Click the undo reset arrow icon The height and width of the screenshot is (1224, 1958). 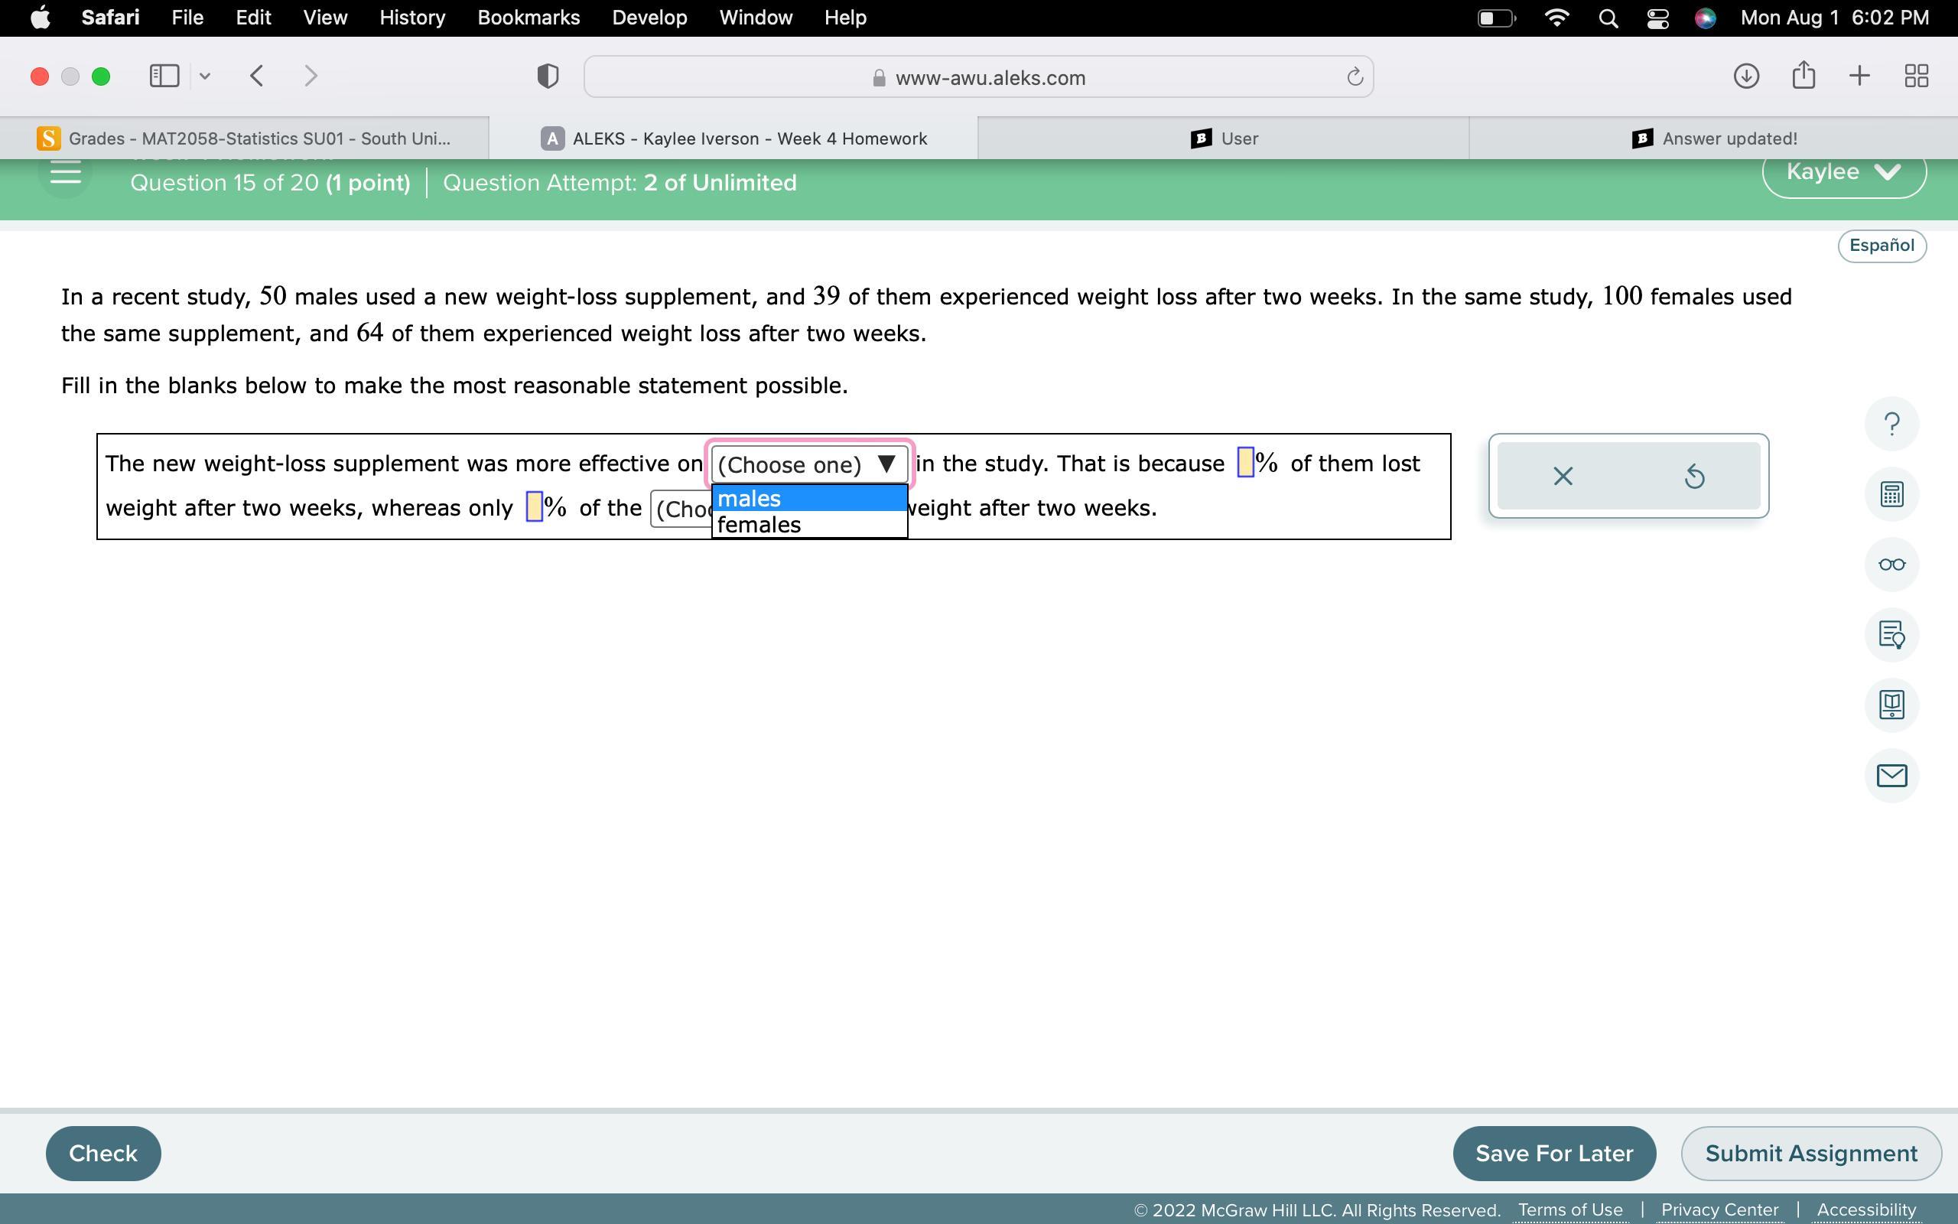click(1694, 476)
